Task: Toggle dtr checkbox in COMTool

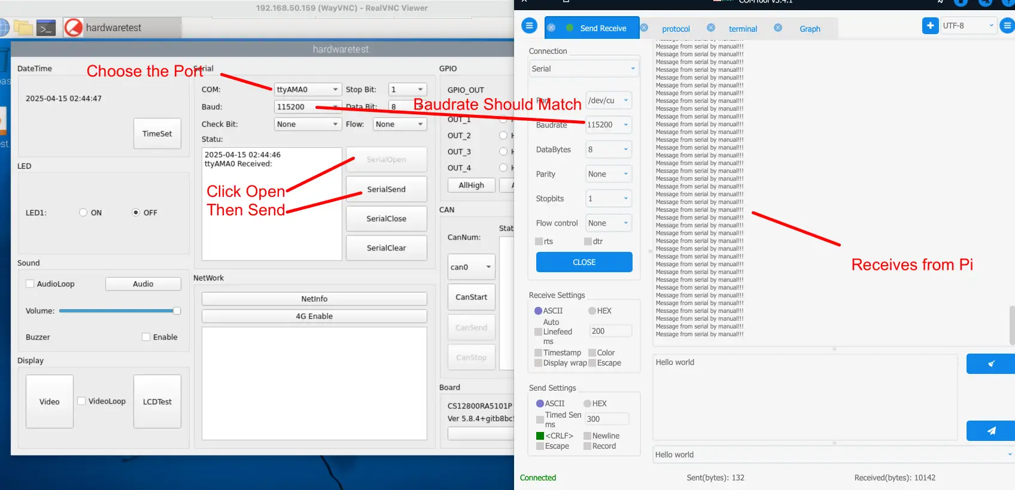Action: pyautogui.click(x=588, y=241)
